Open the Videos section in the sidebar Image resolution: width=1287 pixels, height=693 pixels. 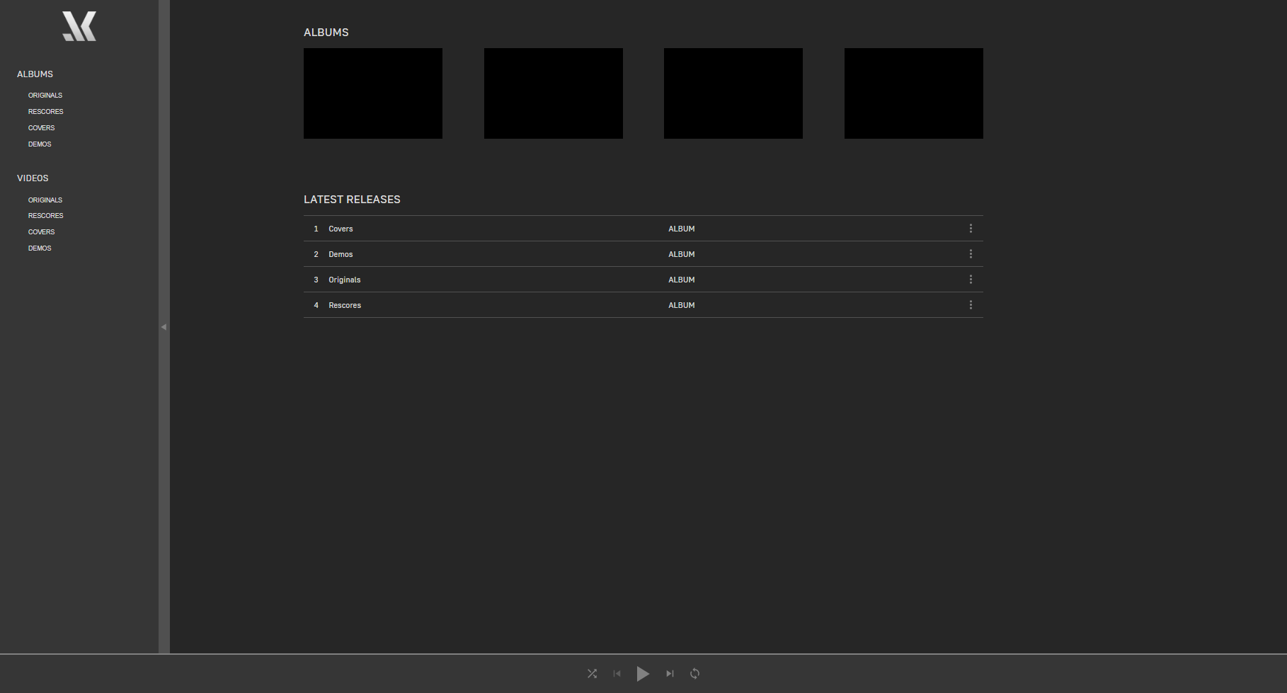33,178
